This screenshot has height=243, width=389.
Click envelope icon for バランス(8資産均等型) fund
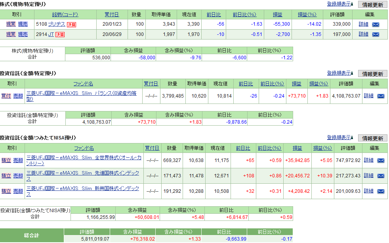point(381,96)
